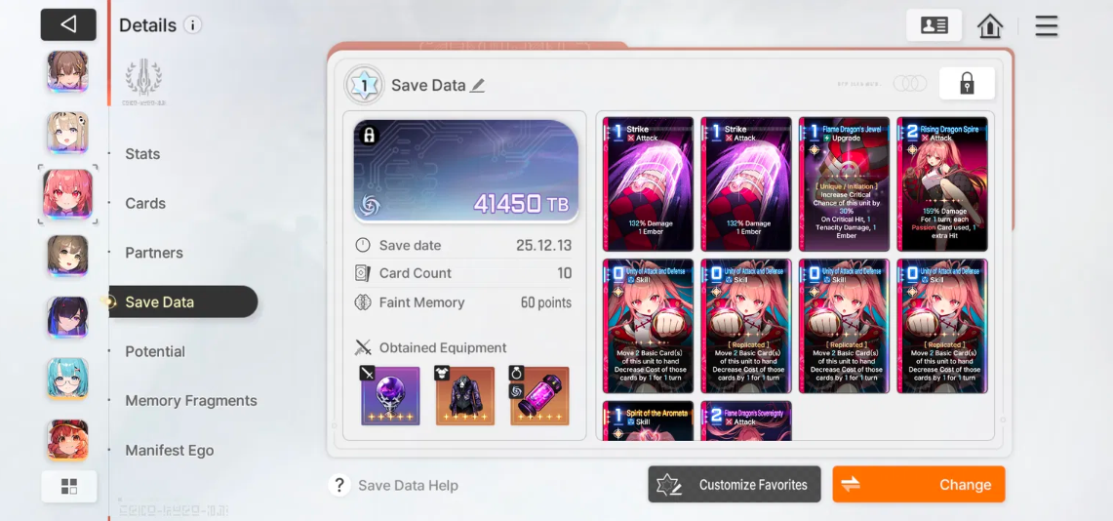Open the character profile card icon

934,25
